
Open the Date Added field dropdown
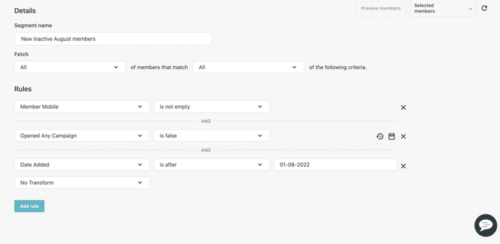82,165
